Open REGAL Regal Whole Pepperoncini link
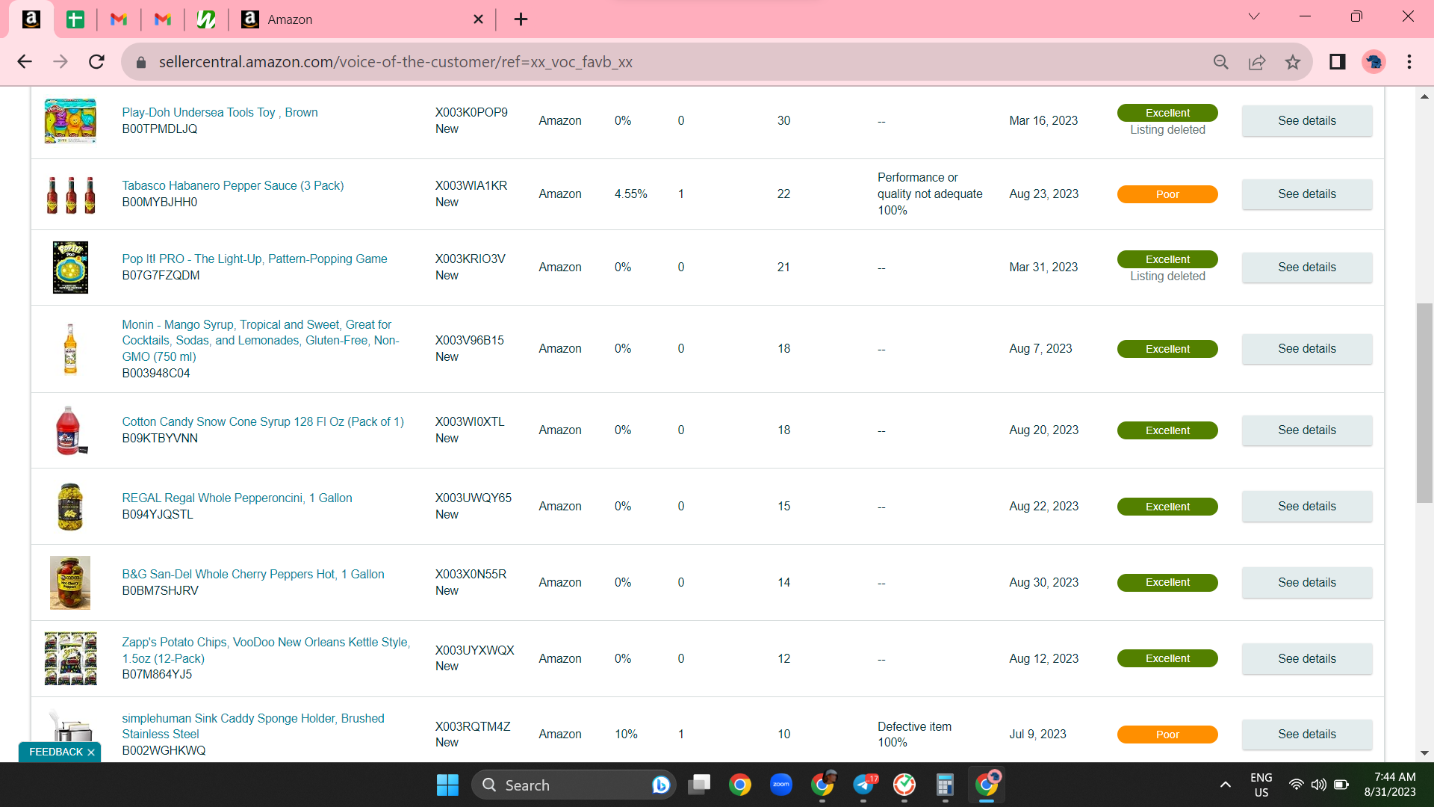1434x807 pixels. pyautogui.click(x=237, y=498)
